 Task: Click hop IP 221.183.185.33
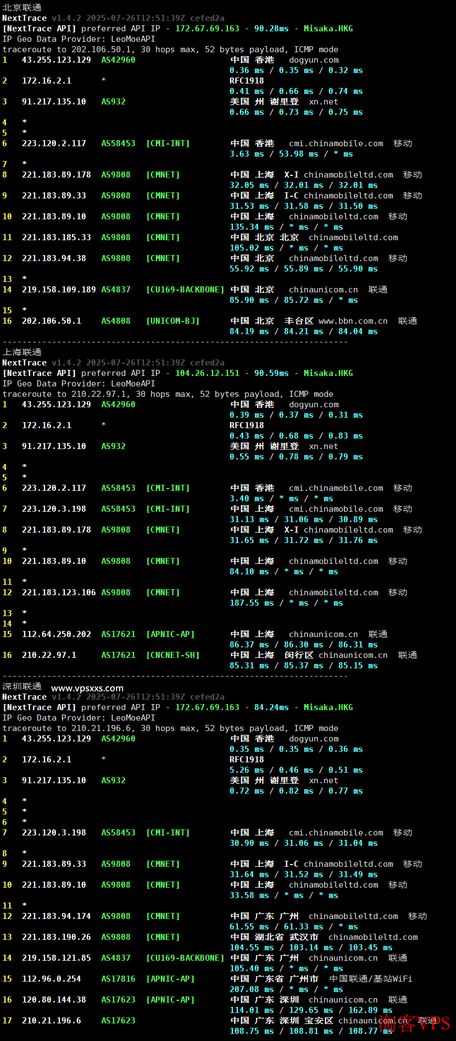click(x=57, y=237)
